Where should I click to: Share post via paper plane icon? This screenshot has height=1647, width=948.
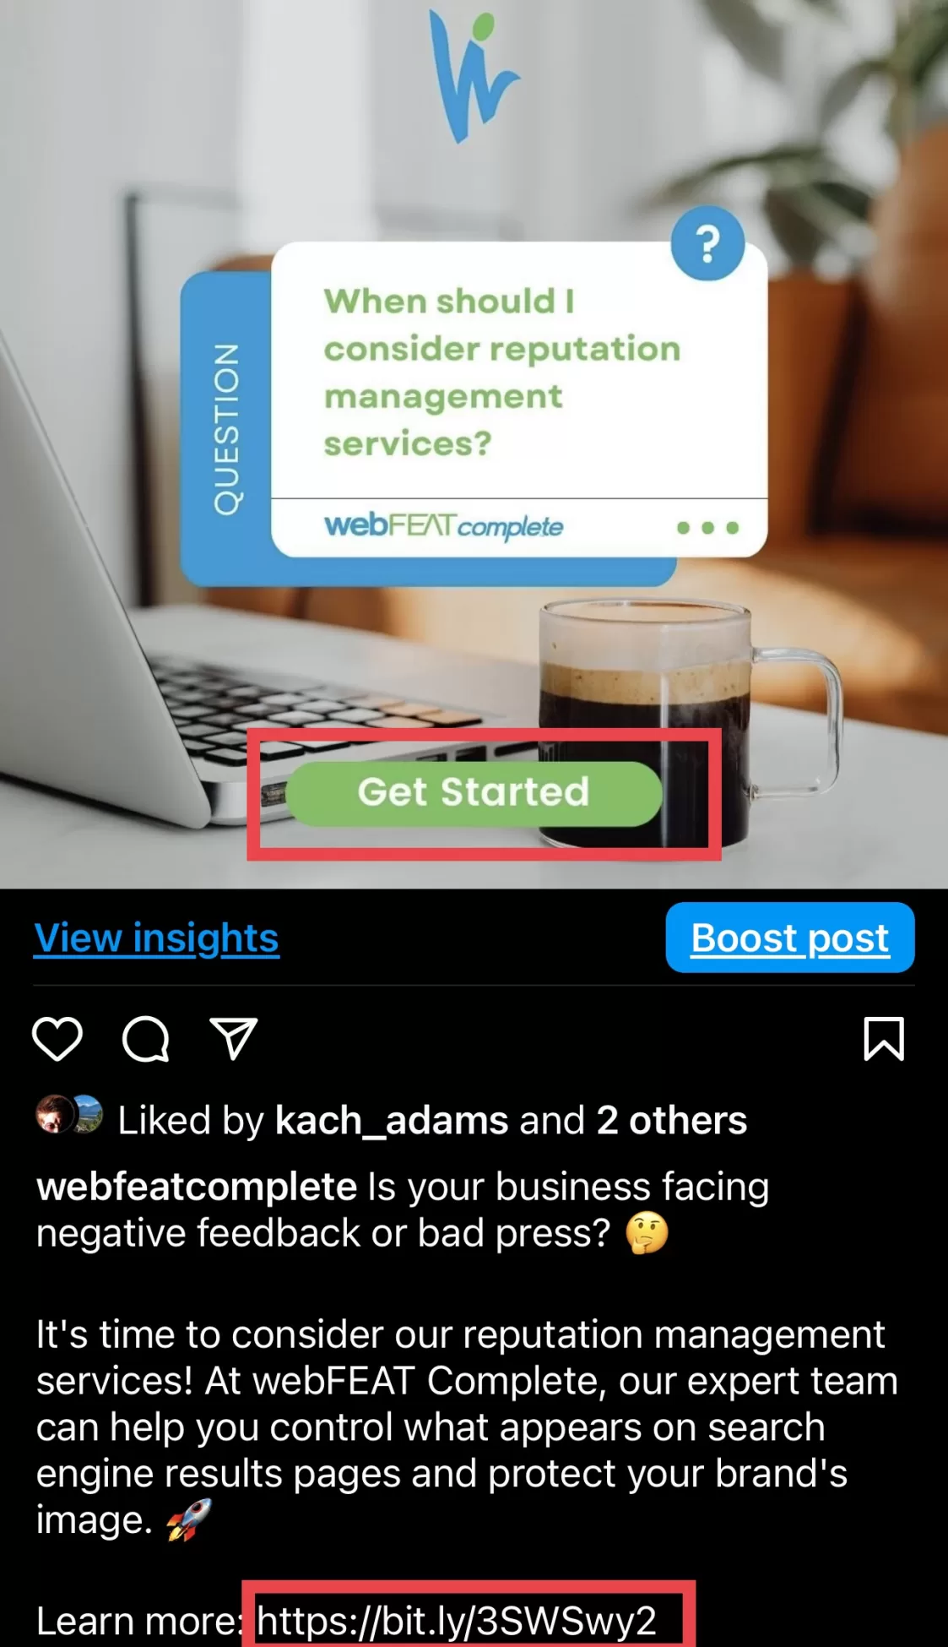click(233, 1038)
